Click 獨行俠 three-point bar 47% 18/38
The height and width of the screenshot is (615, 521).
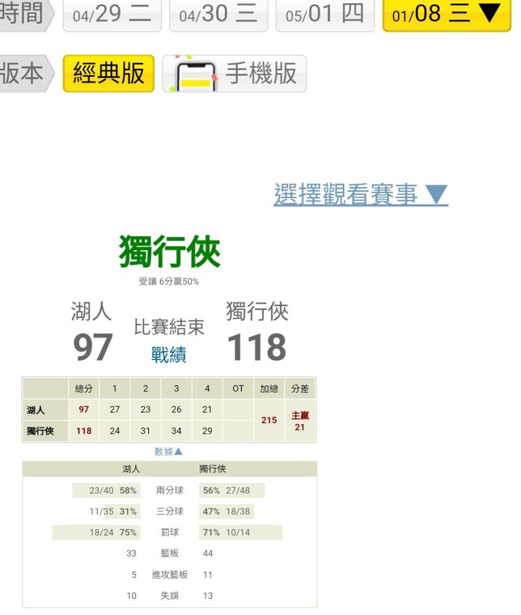click(227, 512)
